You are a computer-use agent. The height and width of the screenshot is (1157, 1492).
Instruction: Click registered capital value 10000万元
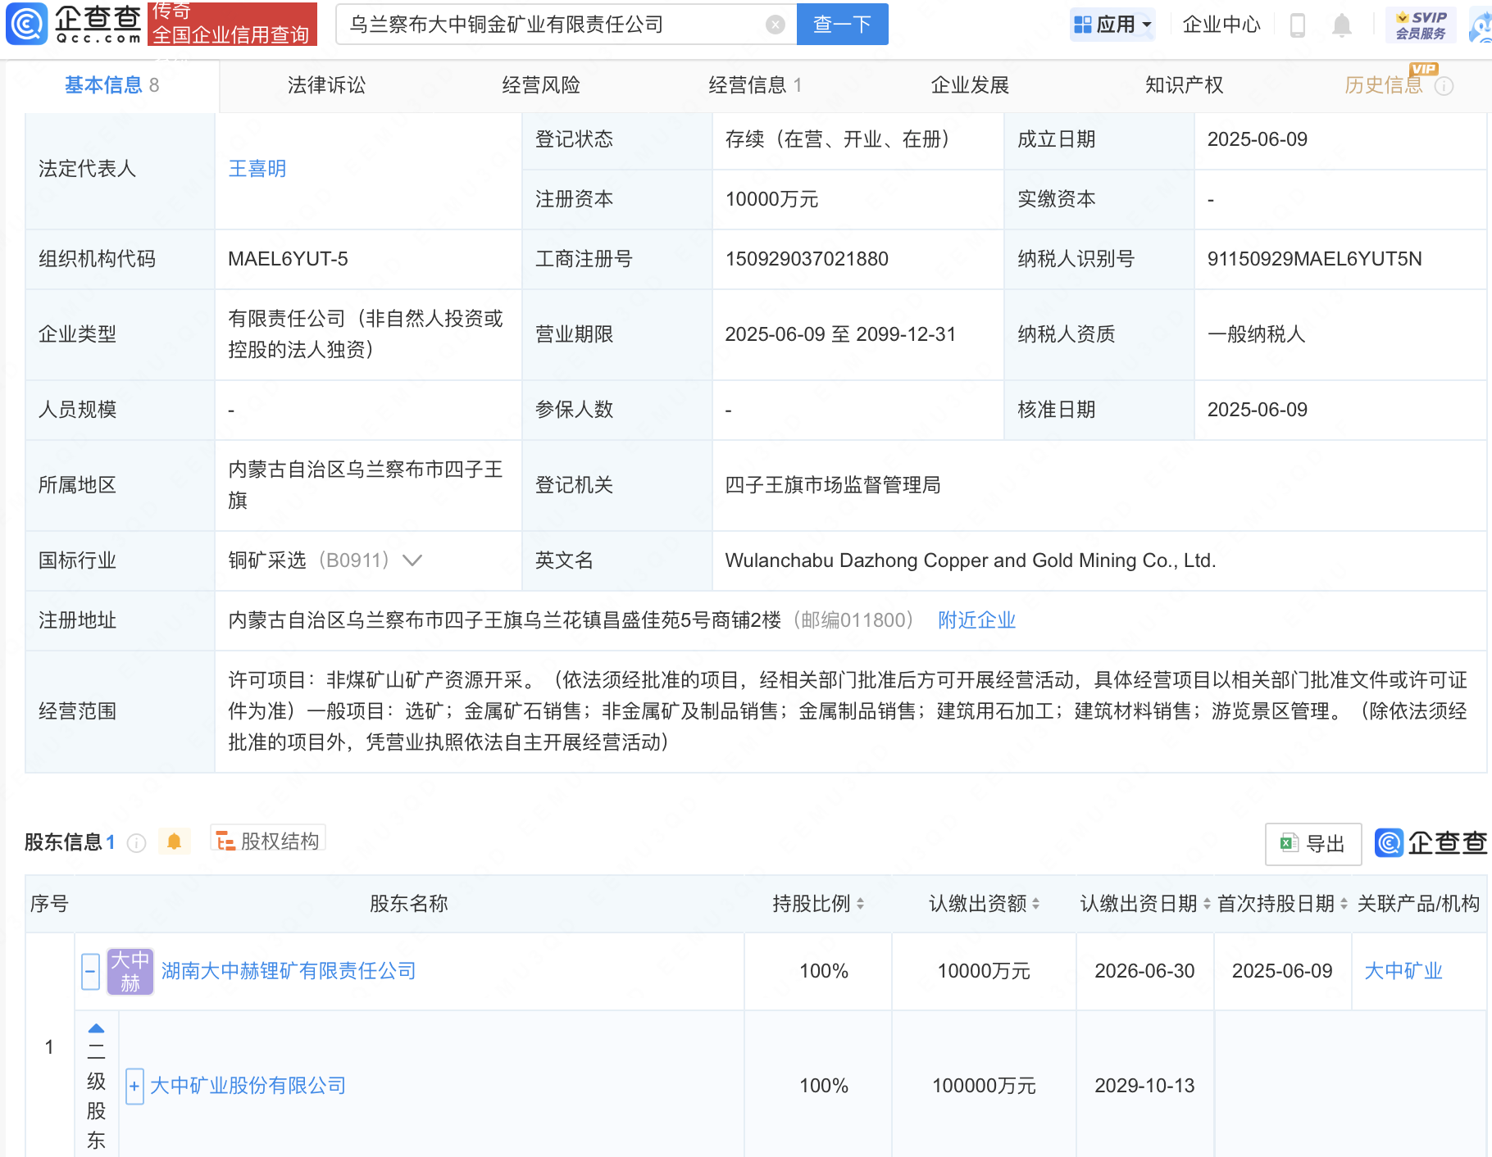[771, 199]
